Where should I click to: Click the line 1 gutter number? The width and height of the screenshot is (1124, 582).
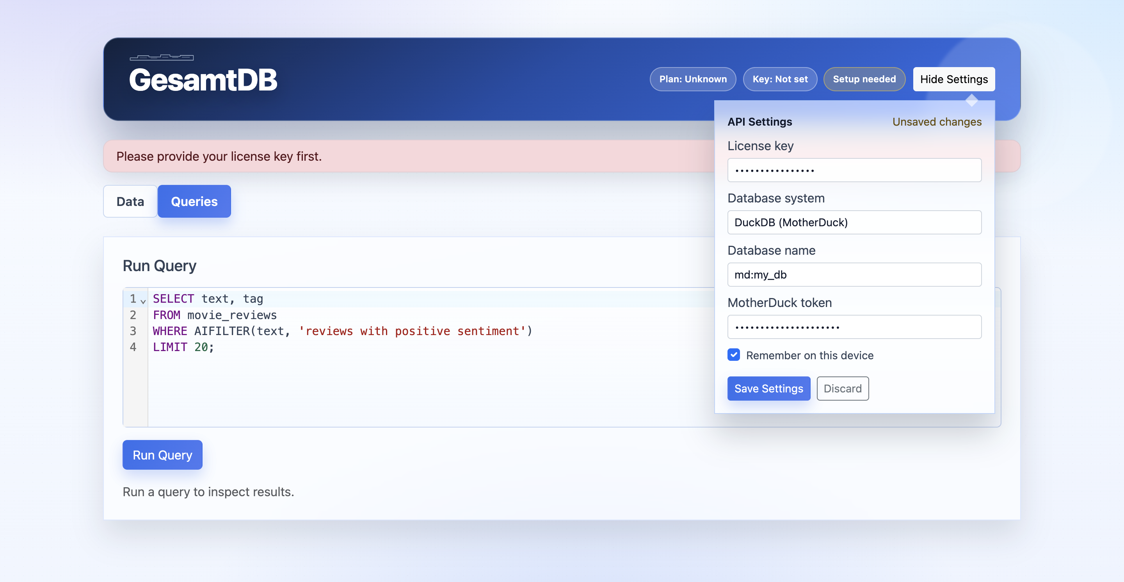click(x=133, y=299)
